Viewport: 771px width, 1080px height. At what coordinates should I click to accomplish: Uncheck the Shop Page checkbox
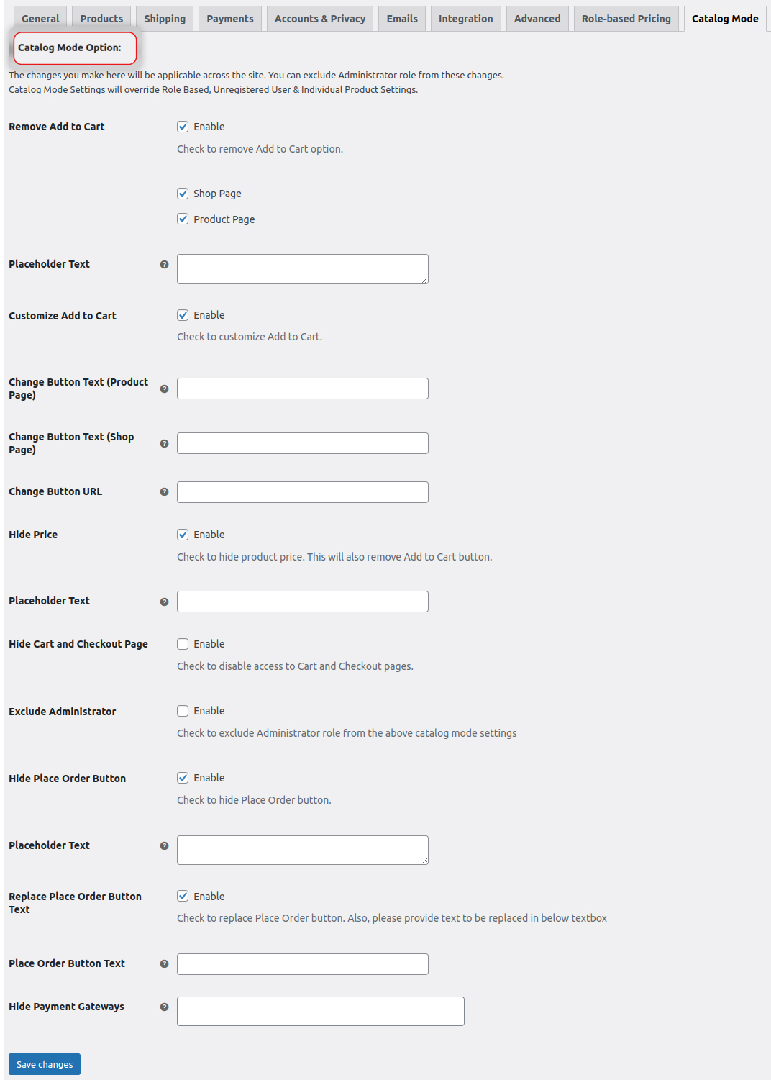[183, 193]
